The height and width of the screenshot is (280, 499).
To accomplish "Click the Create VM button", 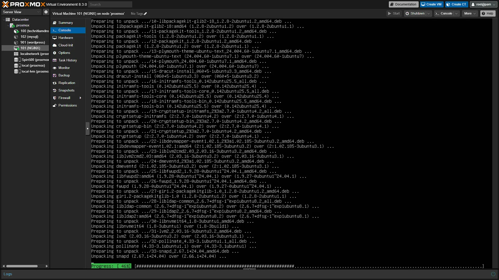I will pyautogui.click(x=431, y=4).
